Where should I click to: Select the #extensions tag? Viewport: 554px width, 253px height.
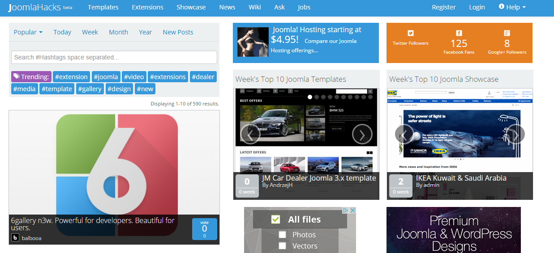pos(167,76)
